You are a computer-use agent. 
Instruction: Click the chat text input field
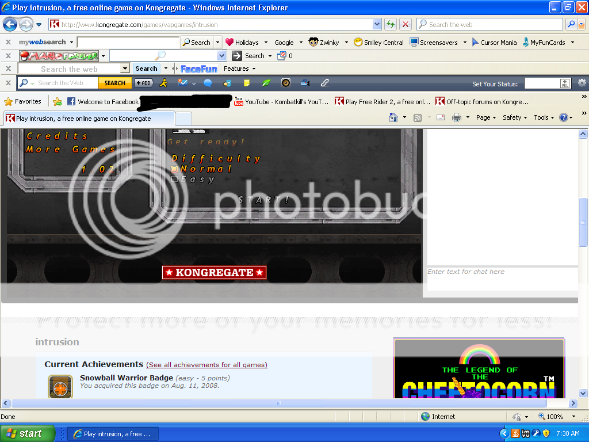pos(503,279)
